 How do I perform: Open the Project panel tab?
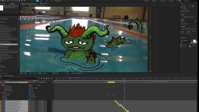[x=12, y=3]
